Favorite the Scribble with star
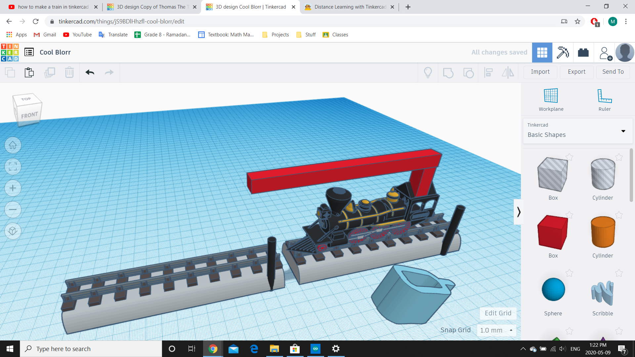Image resolution: width=635 pixels, height=357 pixels. 619,273
